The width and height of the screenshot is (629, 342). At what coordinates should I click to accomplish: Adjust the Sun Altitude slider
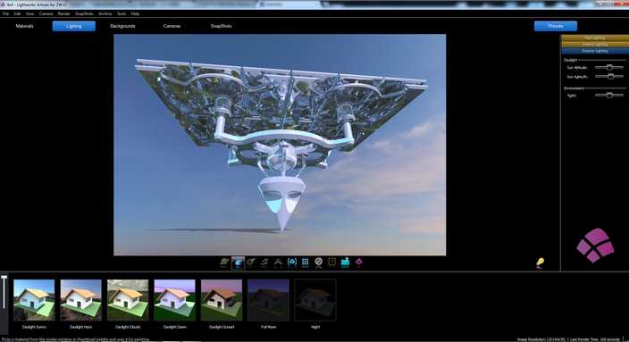(609, 67)
